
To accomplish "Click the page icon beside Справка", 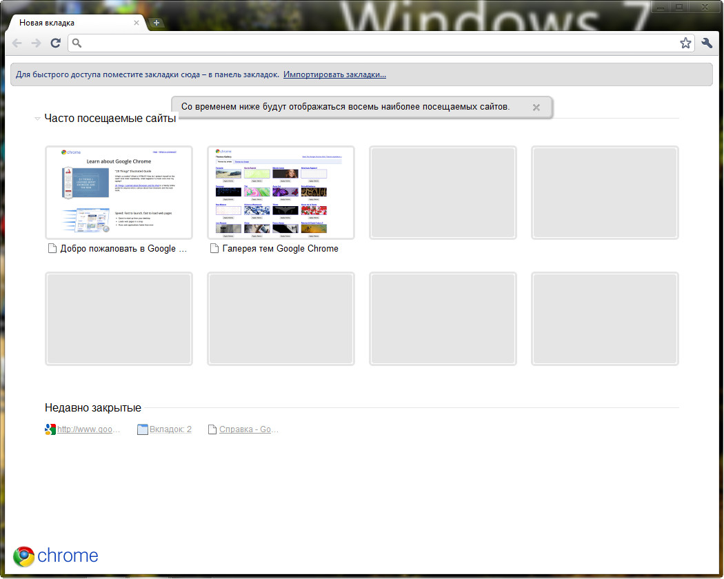I will click(x=212, y=429).
